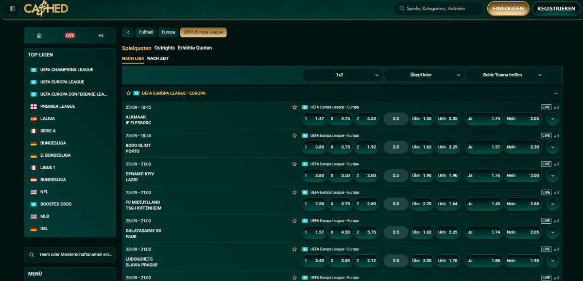Collapse the UEFA Europa League section
This screenshot has height=281, width=583.
point(556,93)
